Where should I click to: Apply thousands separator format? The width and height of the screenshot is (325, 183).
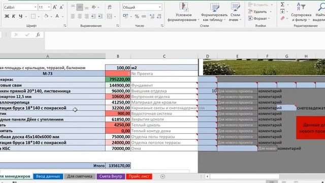(144, 16)
